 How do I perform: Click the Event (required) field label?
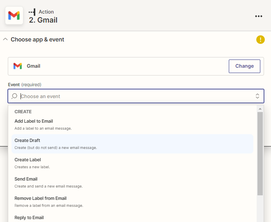[x=25, y=85]
